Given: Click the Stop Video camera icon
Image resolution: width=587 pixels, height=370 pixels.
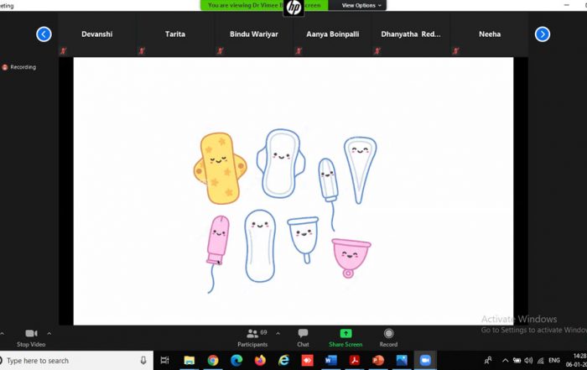Looking at the screenshot, I should click(31, 334).
